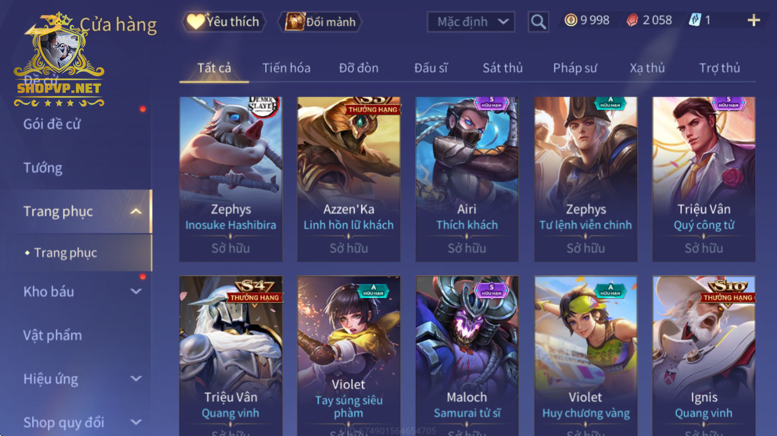Click the gold coin currency icon

(571, 20)
